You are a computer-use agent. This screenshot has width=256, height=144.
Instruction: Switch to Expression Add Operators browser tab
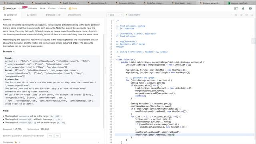coord(127,3)
